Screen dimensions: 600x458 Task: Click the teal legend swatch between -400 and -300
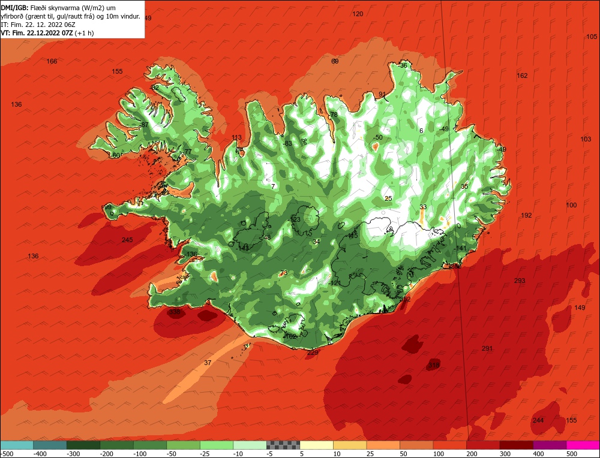pos(50,445)
